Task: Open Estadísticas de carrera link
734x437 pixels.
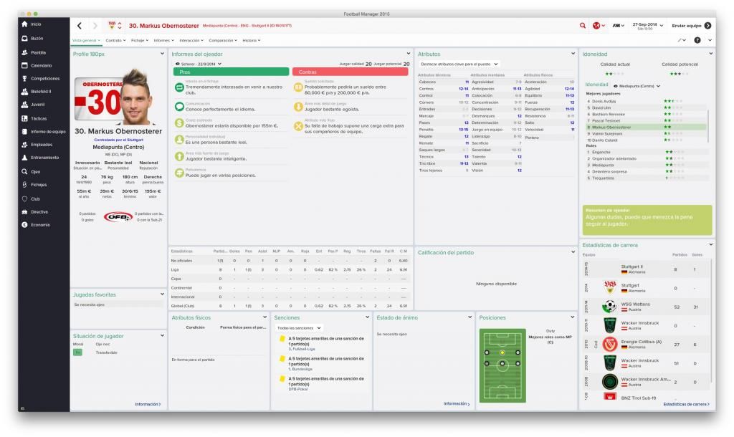Action: coord(686,404)
